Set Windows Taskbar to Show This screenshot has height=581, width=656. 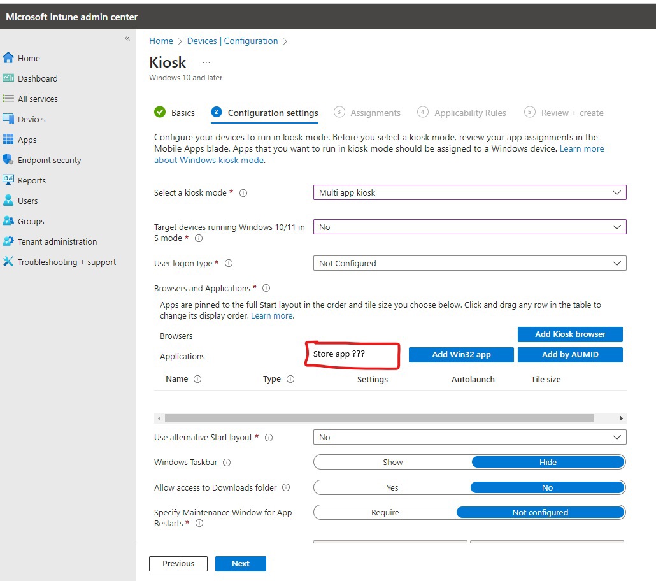click(392, 462)
